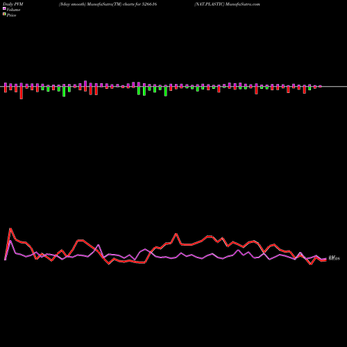The height and width of the screenshot is (347, 347).
Task: Select the Volume legend label
Action: pyautogui.click(x=13, y=10)
